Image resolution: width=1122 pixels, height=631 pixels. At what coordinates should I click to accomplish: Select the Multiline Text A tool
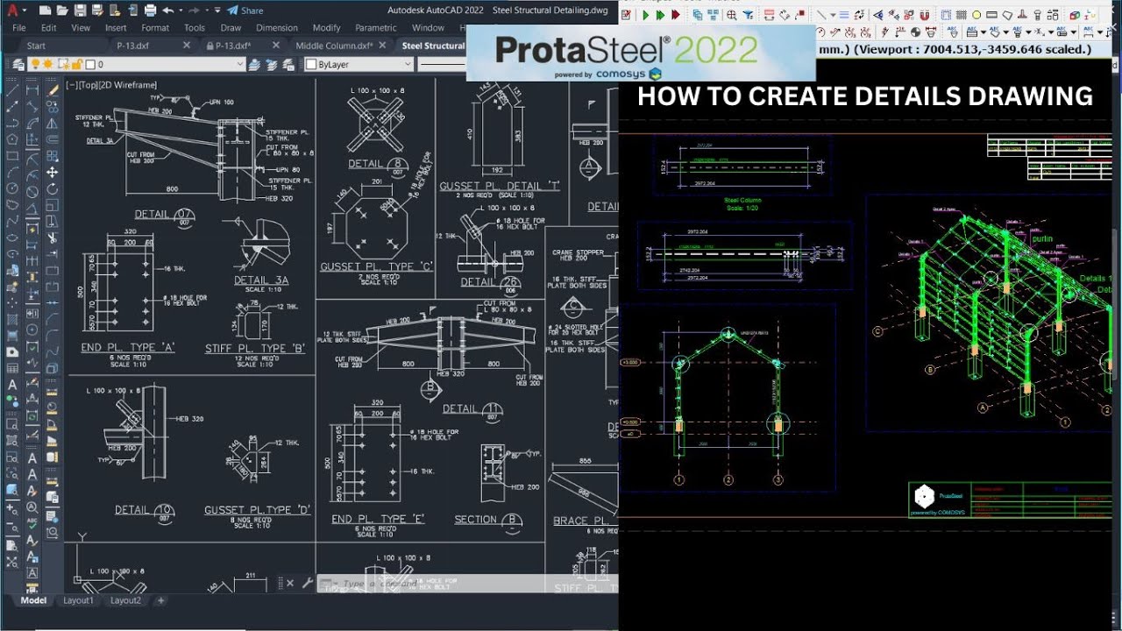tap(12, 385)
